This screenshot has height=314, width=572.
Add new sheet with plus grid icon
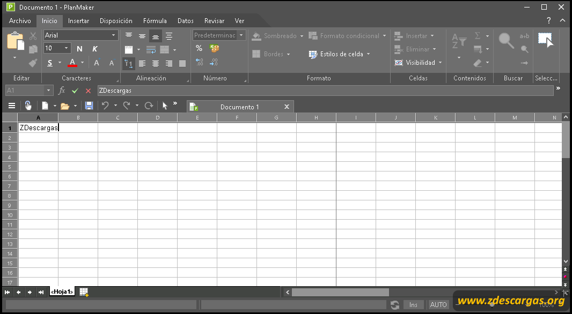[x=84, y=292]
